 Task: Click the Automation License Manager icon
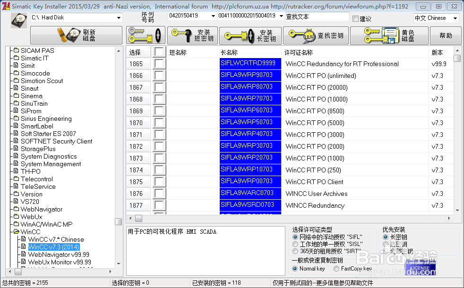(420, 267)
